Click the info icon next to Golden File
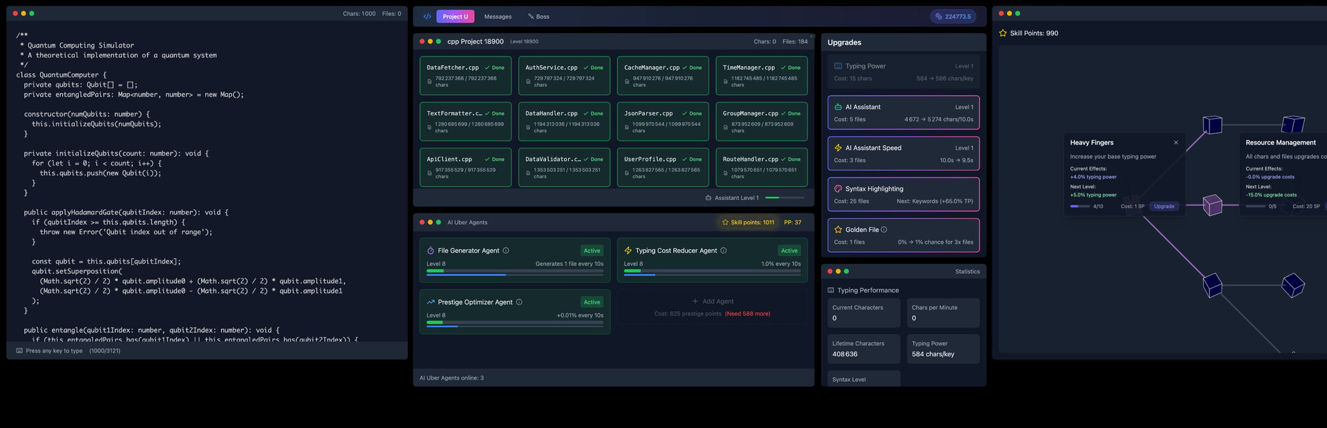Viewport: 1327px width, 428px height. tap(884, 230)
